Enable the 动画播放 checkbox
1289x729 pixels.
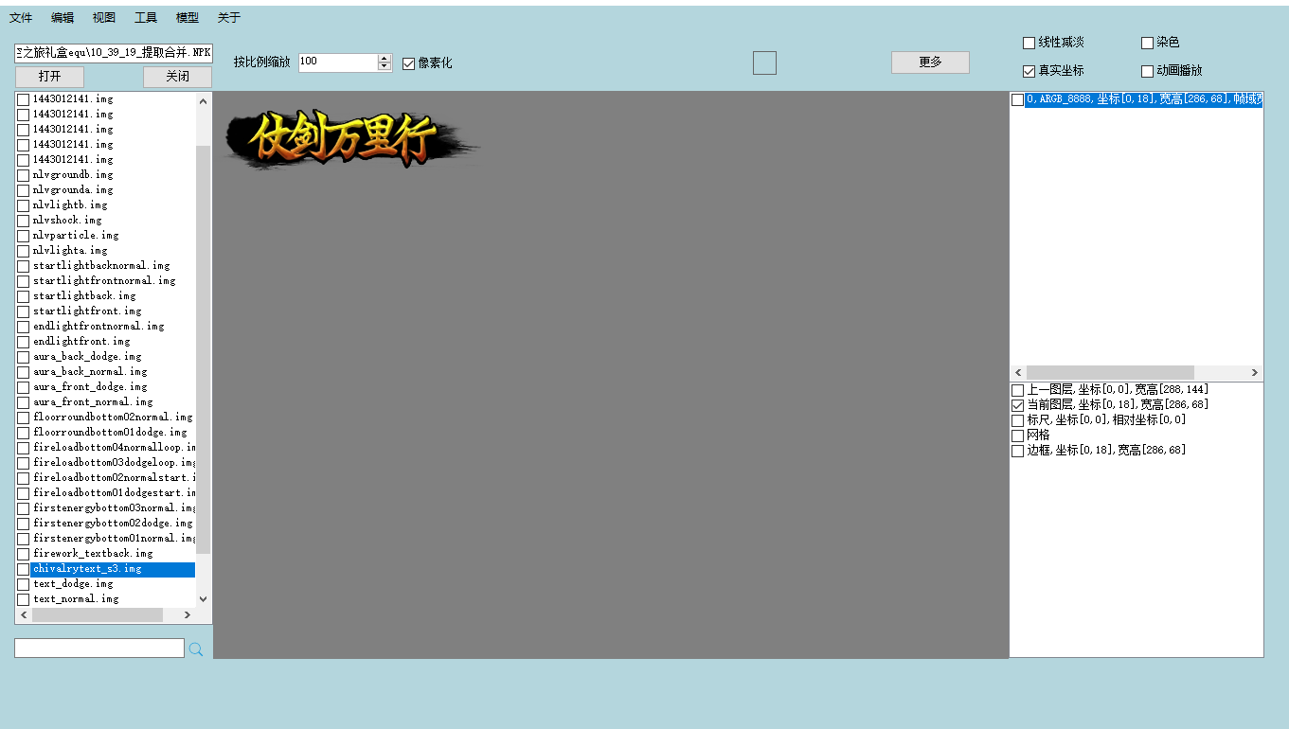click(1147, 71)
